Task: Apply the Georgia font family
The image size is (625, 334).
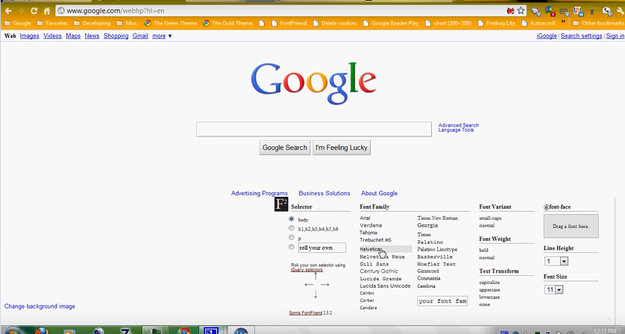Action: click(427, 225)
